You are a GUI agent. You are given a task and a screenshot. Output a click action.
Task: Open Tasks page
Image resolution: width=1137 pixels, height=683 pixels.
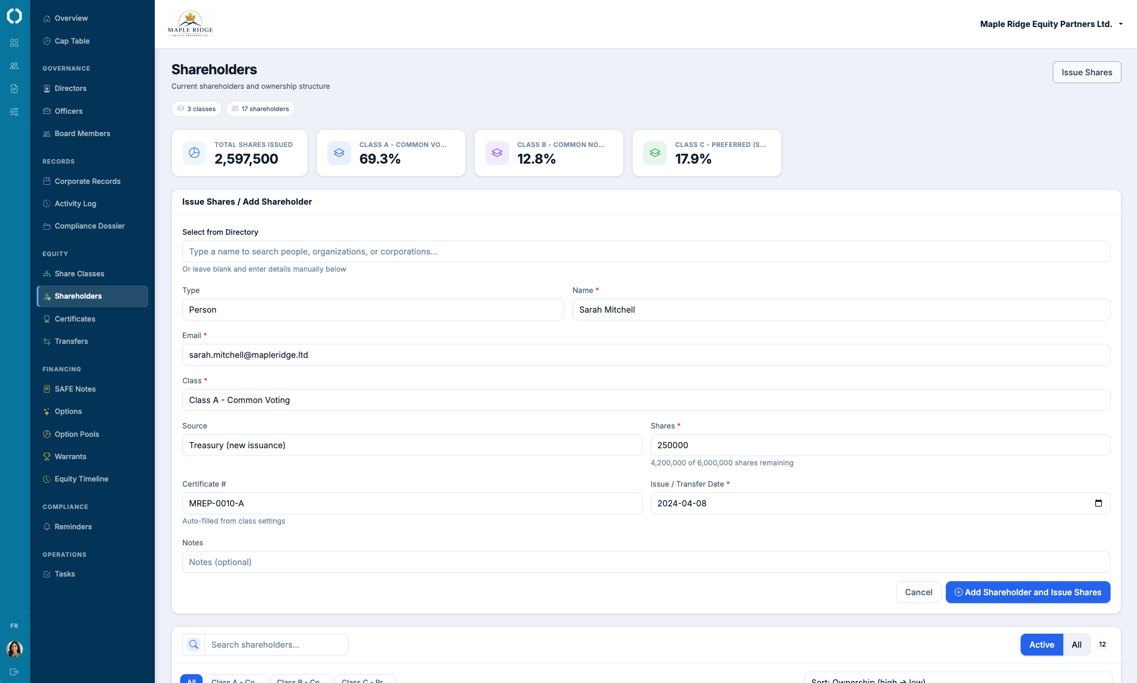tap(92, 574)
